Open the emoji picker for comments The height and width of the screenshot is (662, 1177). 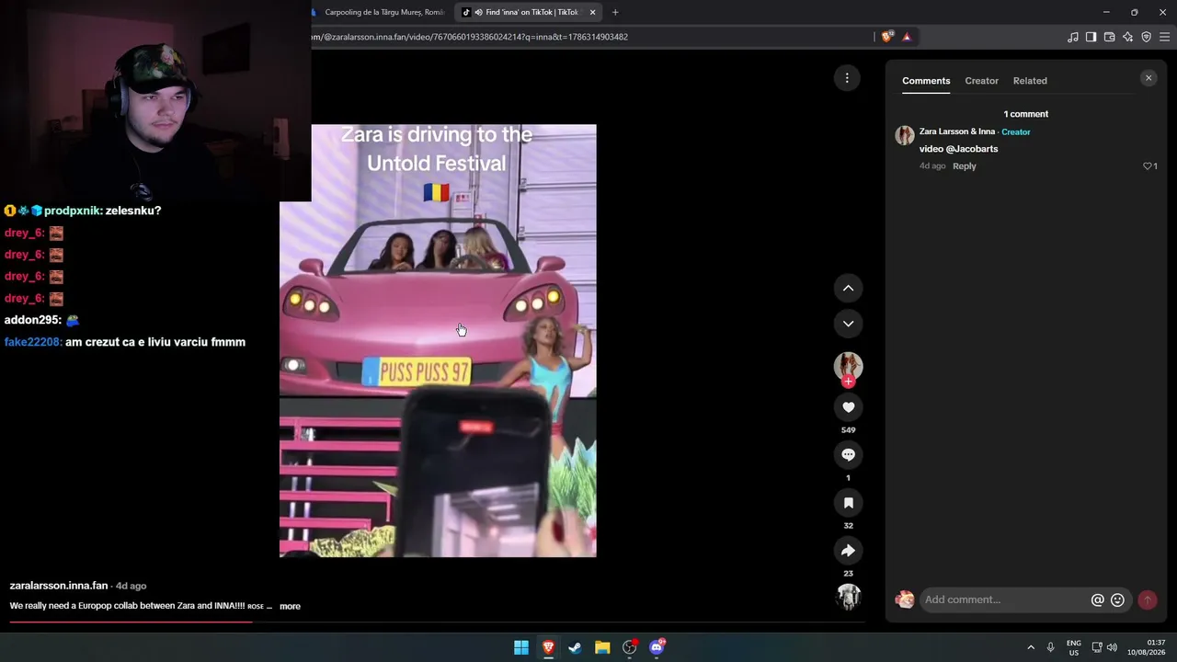click(1117, 600)
